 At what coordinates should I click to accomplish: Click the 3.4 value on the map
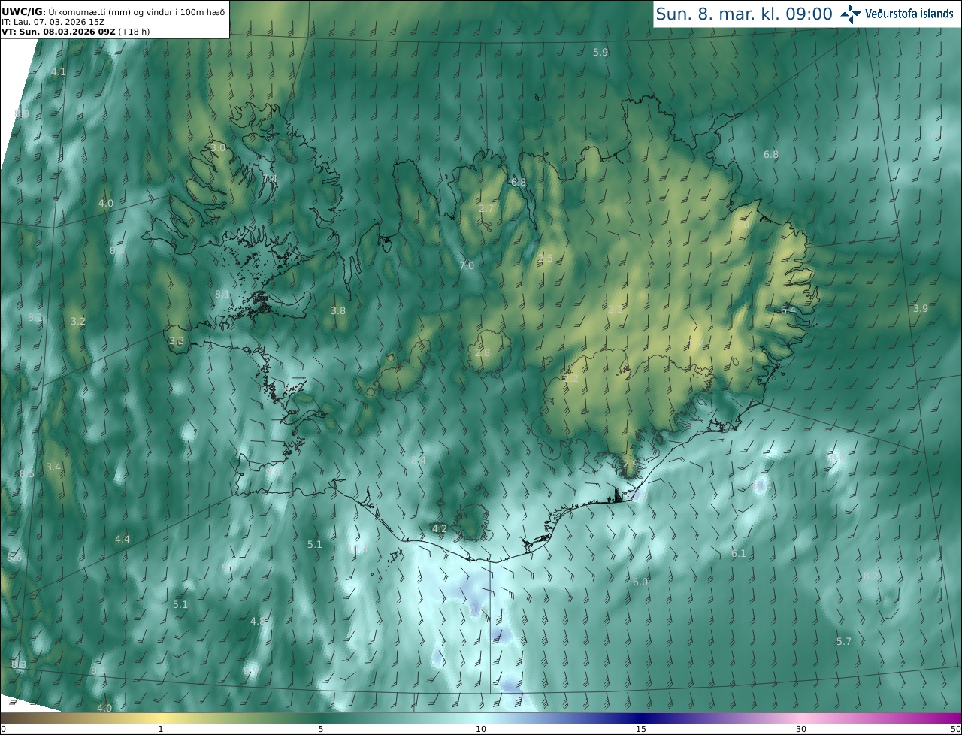pyautogui.click(x=53, y=467)
